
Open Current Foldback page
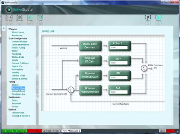click(x=20, y=63)
